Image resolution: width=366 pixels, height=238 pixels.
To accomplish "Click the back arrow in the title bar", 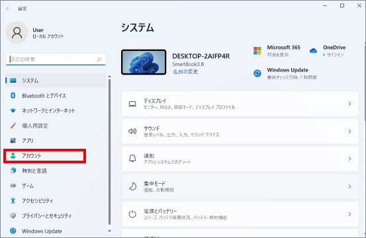I will point(8,9).
